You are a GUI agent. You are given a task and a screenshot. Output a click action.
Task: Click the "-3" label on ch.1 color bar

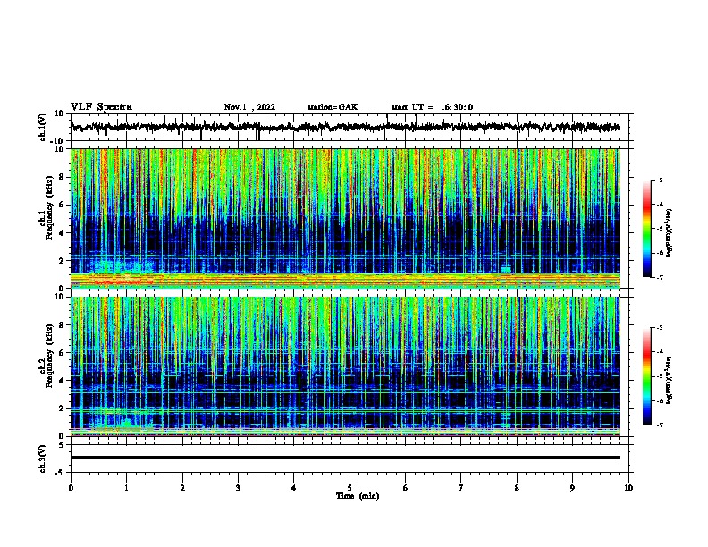click(659, 180)
